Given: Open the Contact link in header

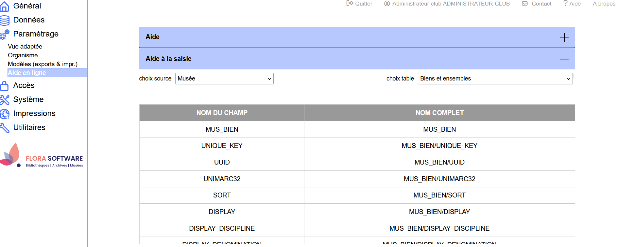Looking at the screenshot, I should pyautogui.click(x=537, y=4).
